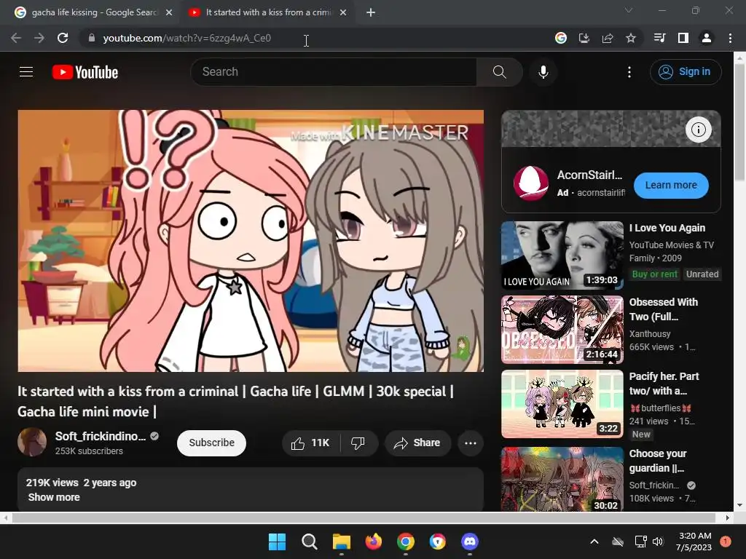Click Learn more on AcornStairlift ad
Screen dimensions: 746x559
click(671, 185)
